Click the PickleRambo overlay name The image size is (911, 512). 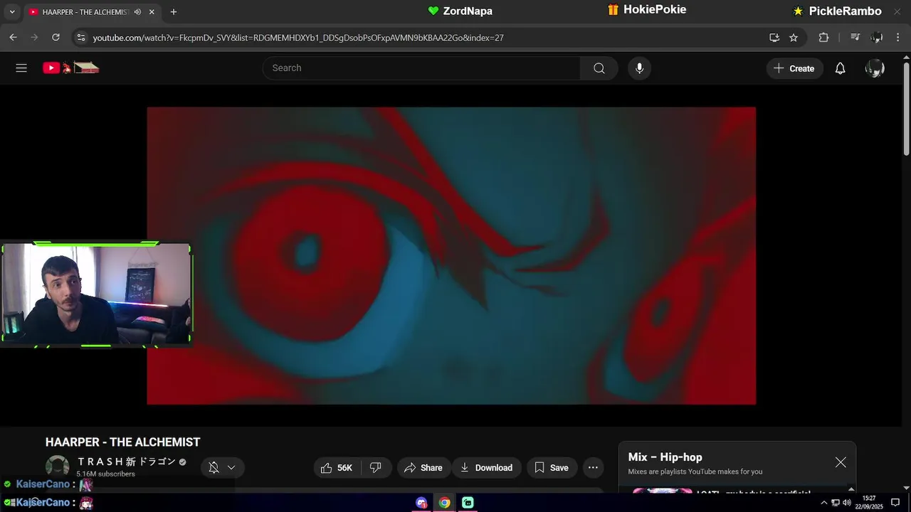click(846, 11)
